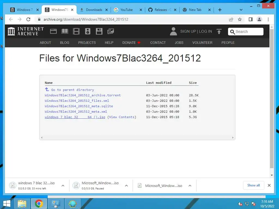
Task: Click file list scroll left arrow
Action: coord(42,137)
